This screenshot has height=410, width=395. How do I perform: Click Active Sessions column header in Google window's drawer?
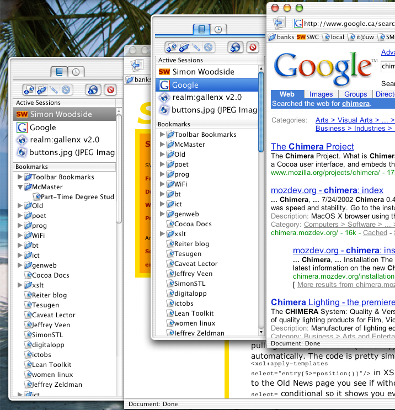207,60
